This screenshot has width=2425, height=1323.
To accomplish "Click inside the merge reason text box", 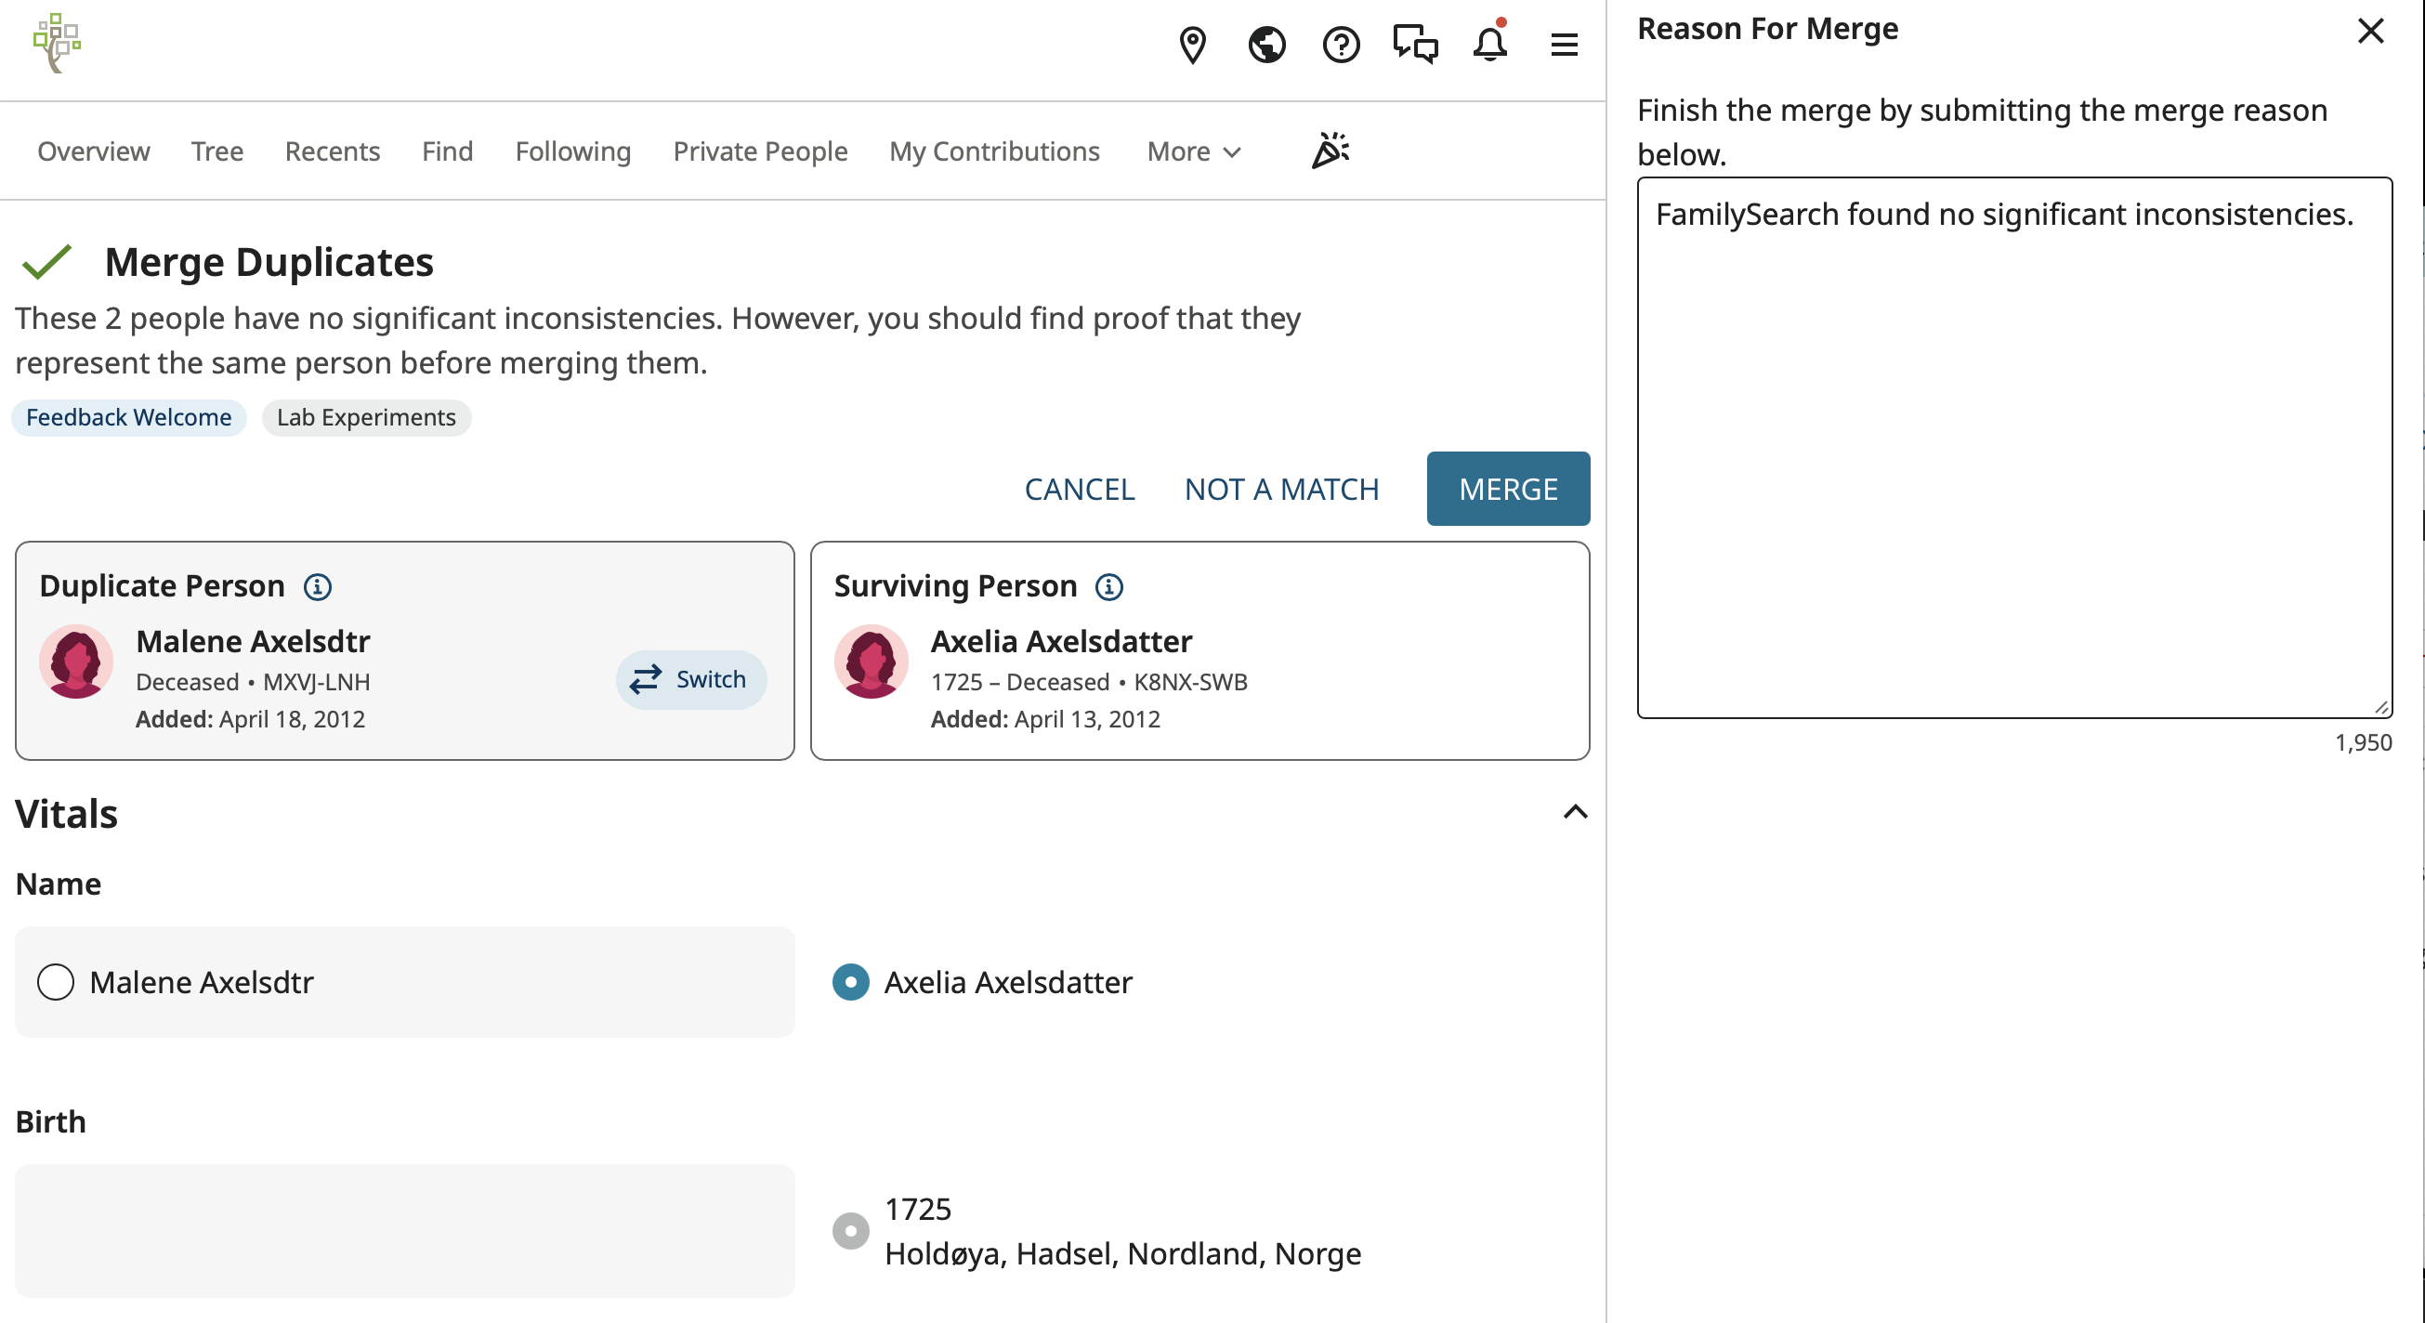I will pos(2012,447).
